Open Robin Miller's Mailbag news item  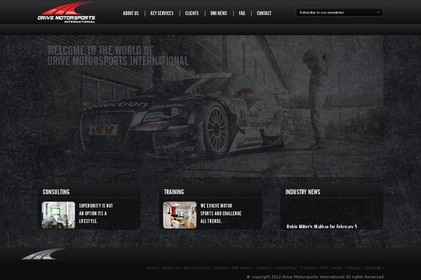point(321,227)
